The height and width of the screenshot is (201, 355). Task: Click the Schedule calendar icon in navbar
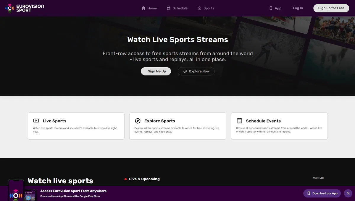169,8
